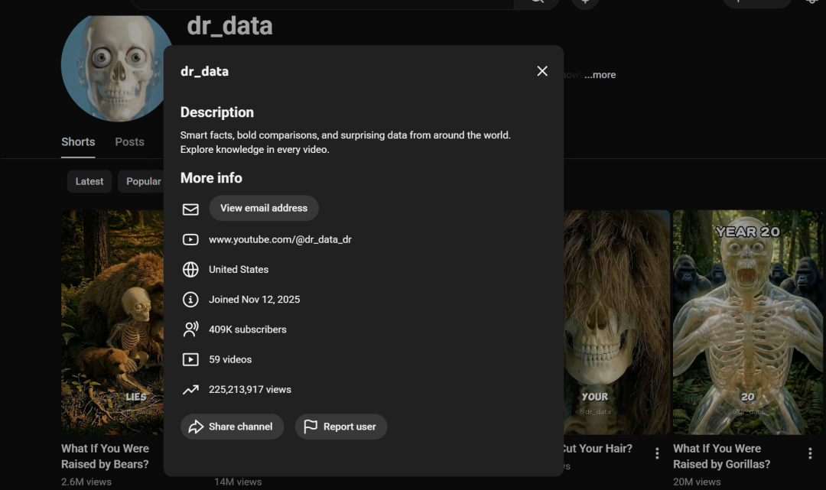Open www.youtube.com/@dr_data_dr channel link
This screenshot has height=490, width=826.
280,239
